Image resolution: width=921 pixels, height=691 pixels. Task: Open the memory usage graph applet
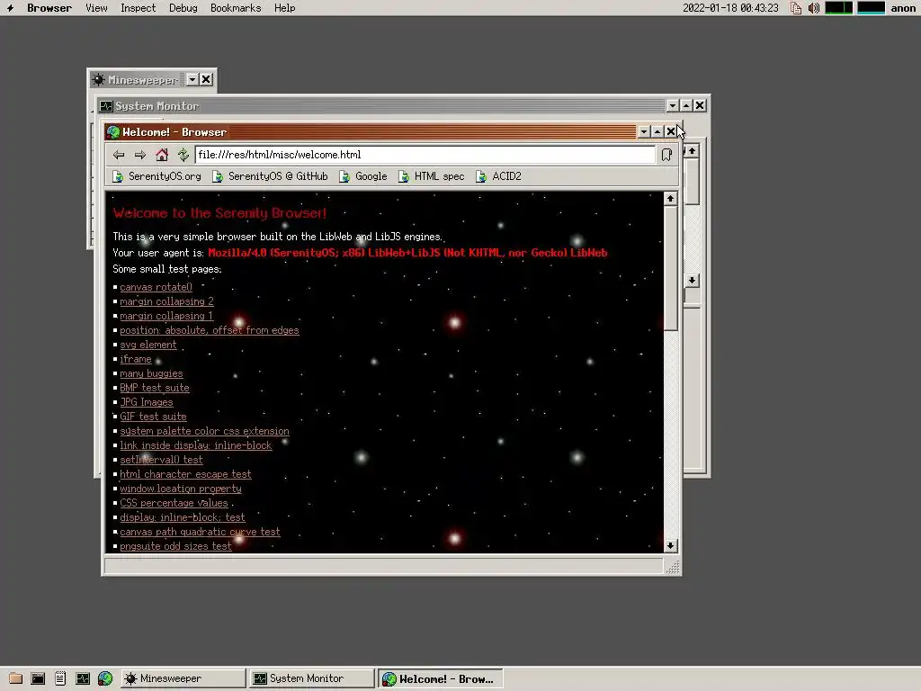pos(871,7)
